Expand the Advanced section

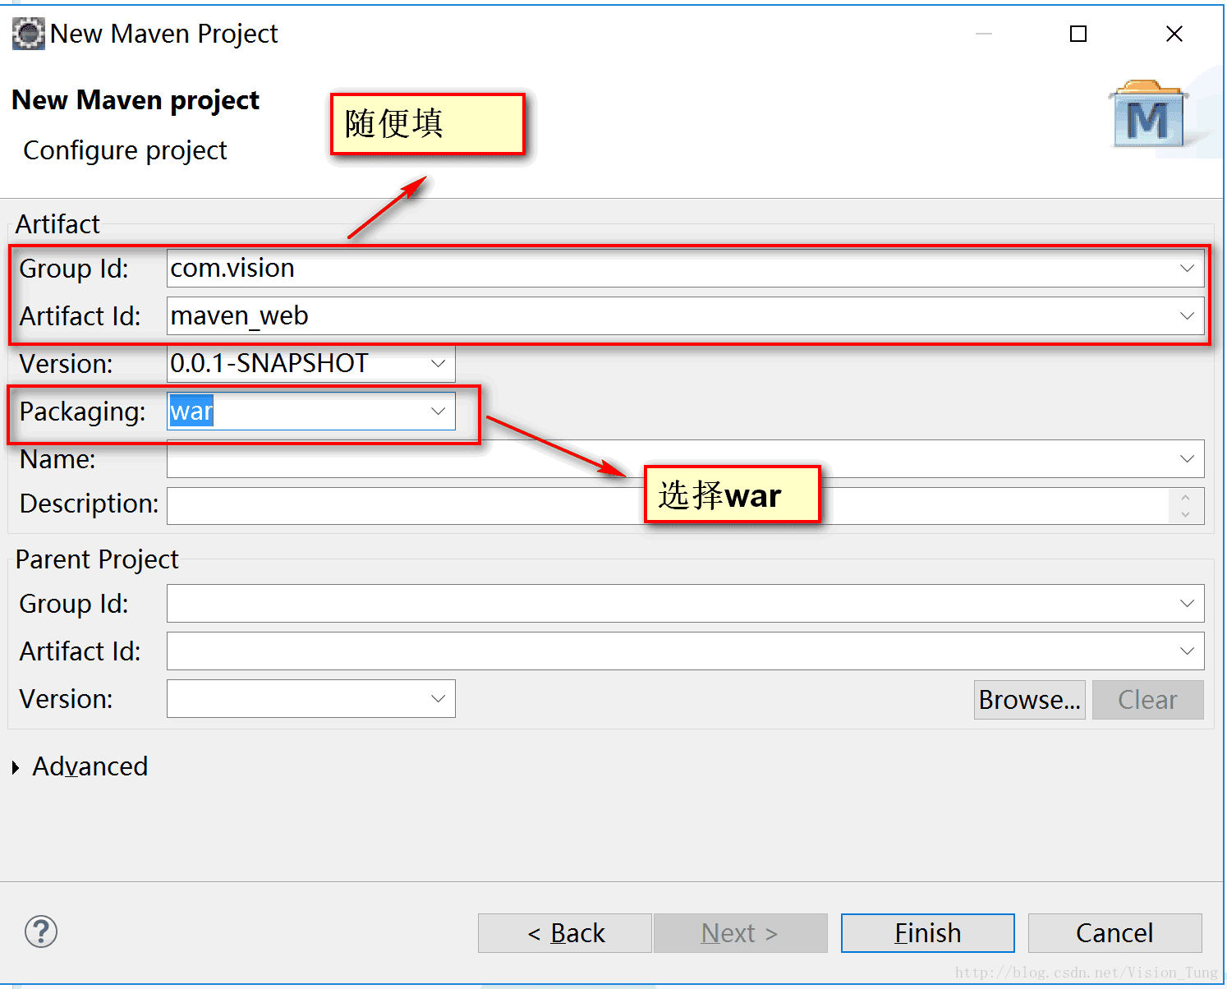(x=16, y=767)
